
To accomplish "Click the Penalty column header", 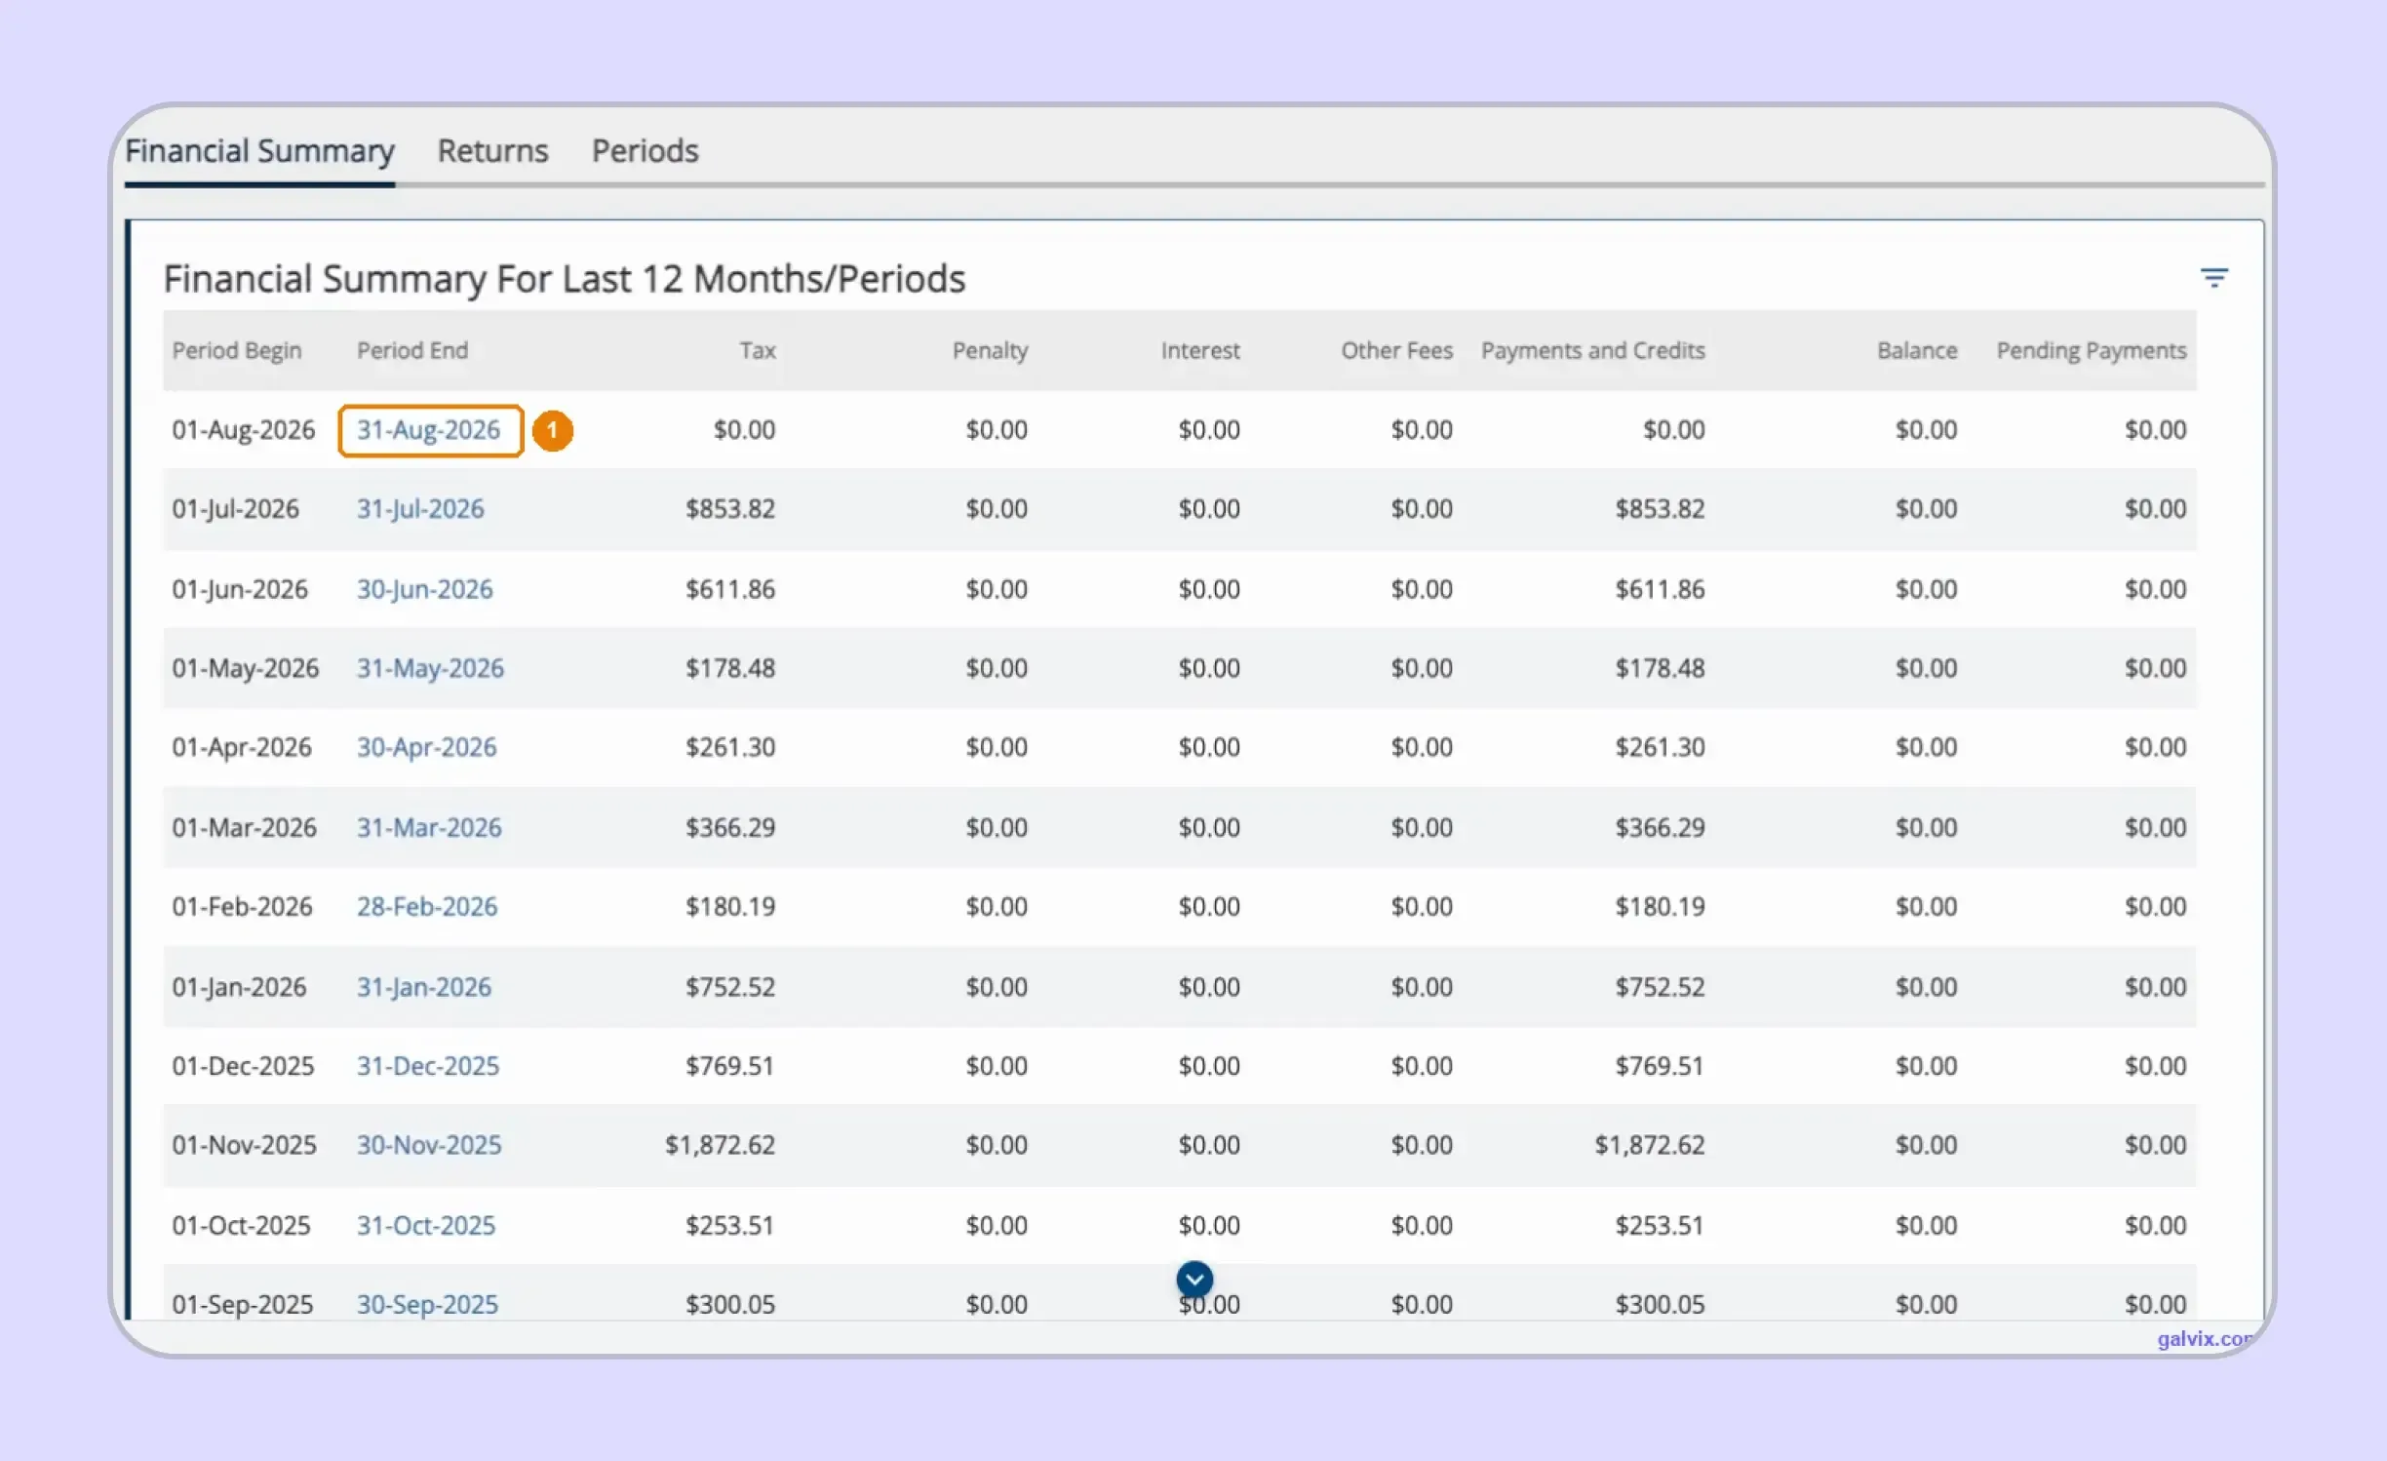I will pos(990,350).
